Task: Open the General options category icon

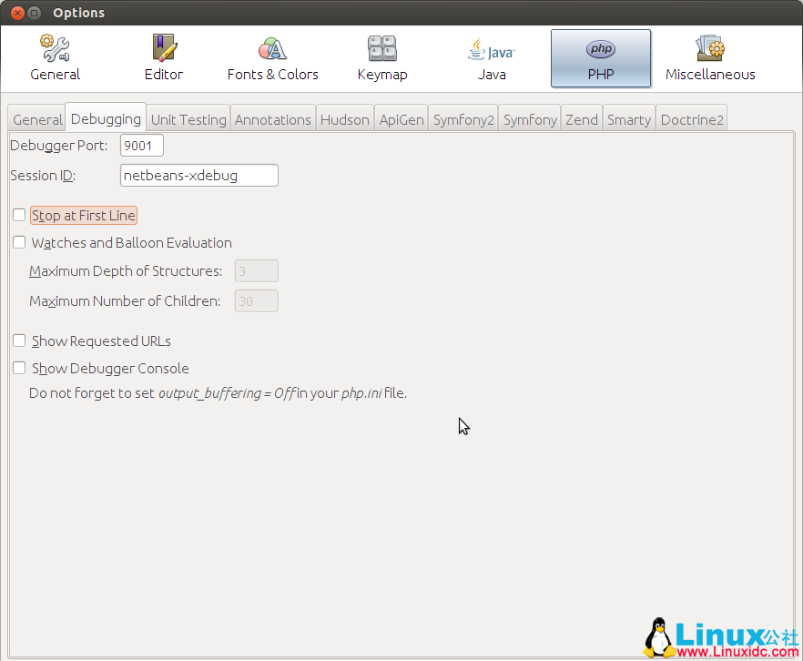Action: click(56, 58)
